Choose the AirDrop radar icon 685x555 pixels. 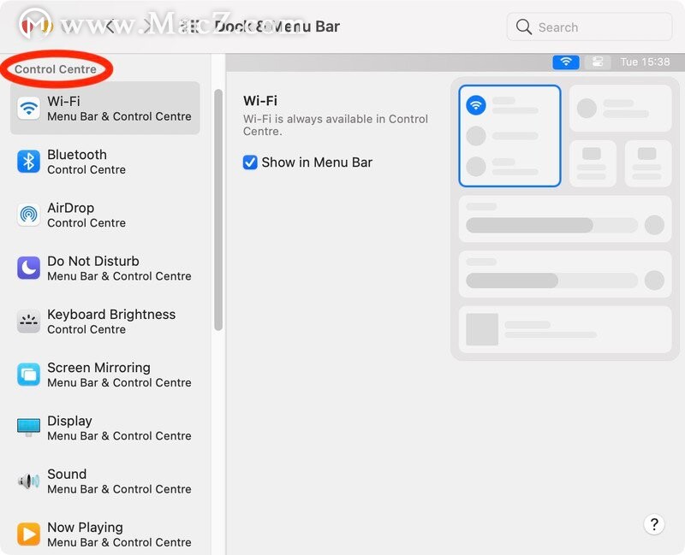point(29,215)
